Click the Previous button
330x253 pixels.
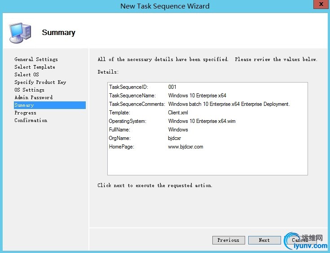coord(229,240)
